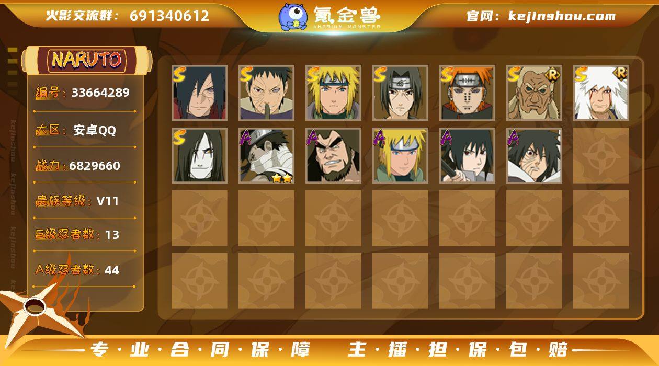Click the blue Krarium Monster mascot logo

pos(292,16)
